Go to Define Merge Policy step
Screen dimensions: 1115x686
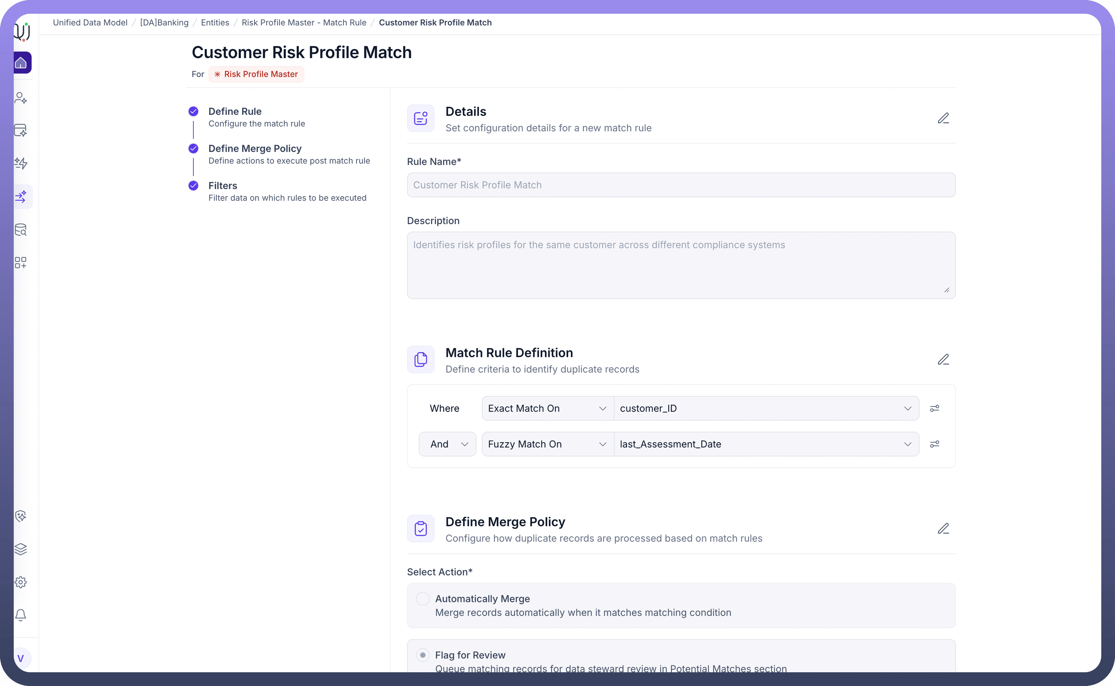pos(255,149)
